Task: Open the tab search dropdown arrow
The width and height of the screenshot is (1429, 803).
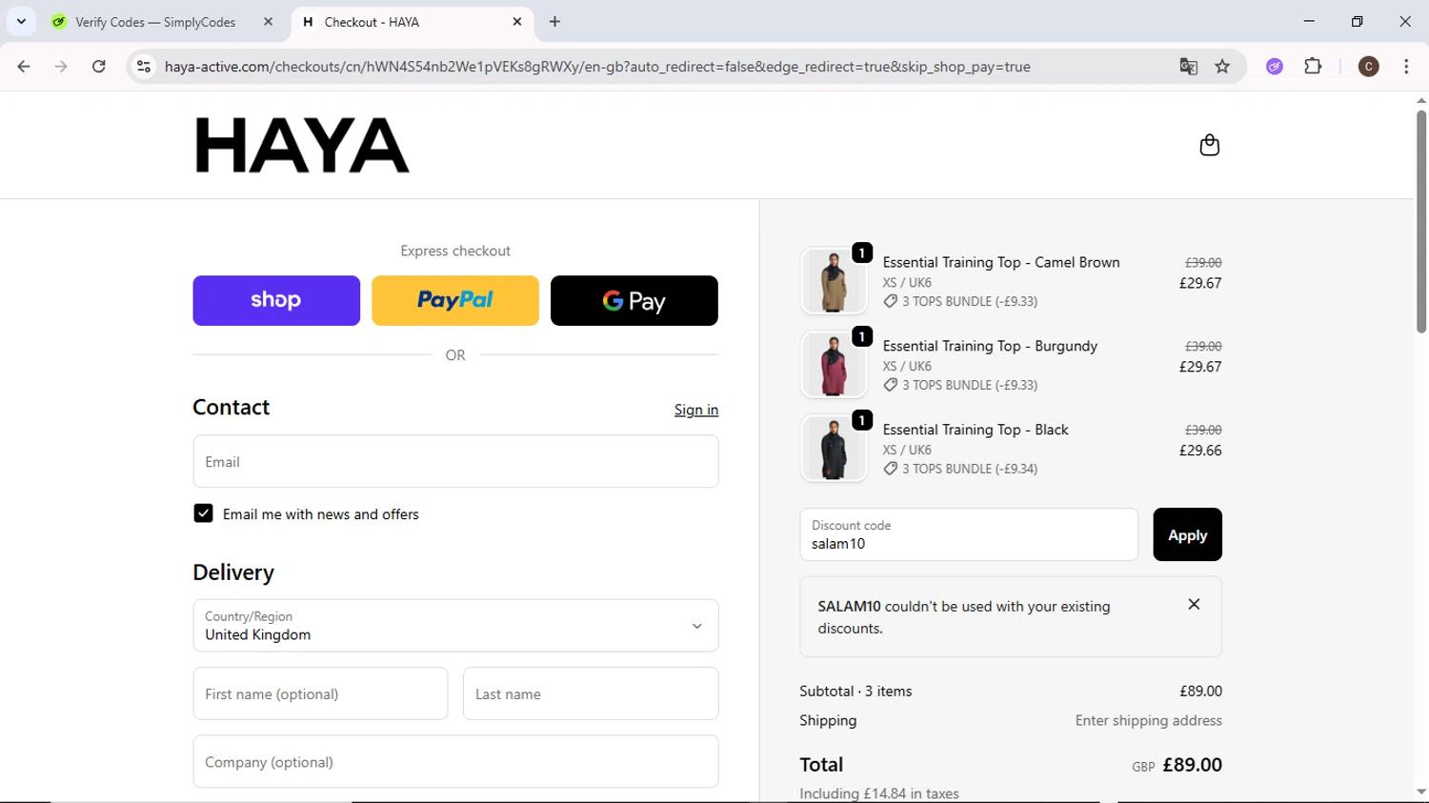Action: pos(21,21)
